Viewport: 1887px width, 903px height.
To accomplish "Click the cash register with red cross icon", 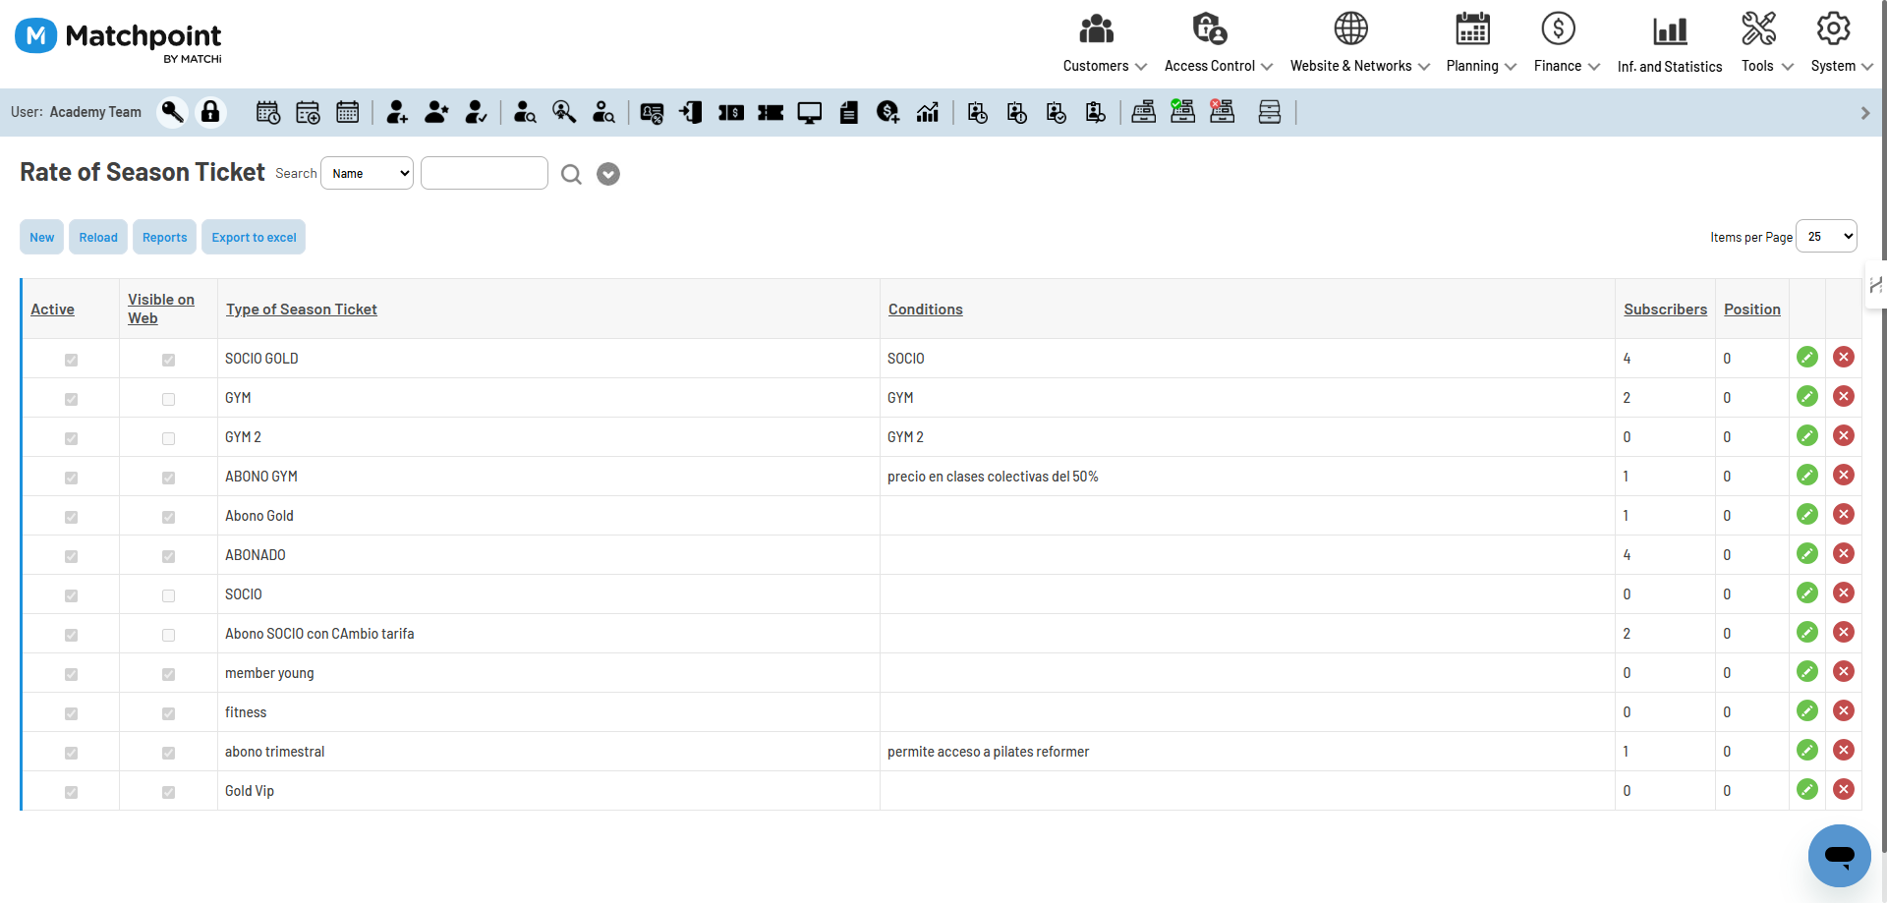I will click(1222, 112).
